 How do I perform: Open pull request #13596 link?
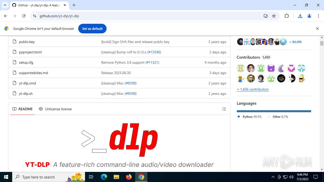click(154, 52)
